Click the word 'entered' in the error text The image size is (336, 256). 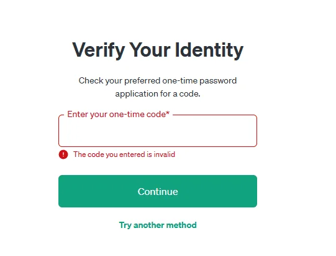point(132,154)
